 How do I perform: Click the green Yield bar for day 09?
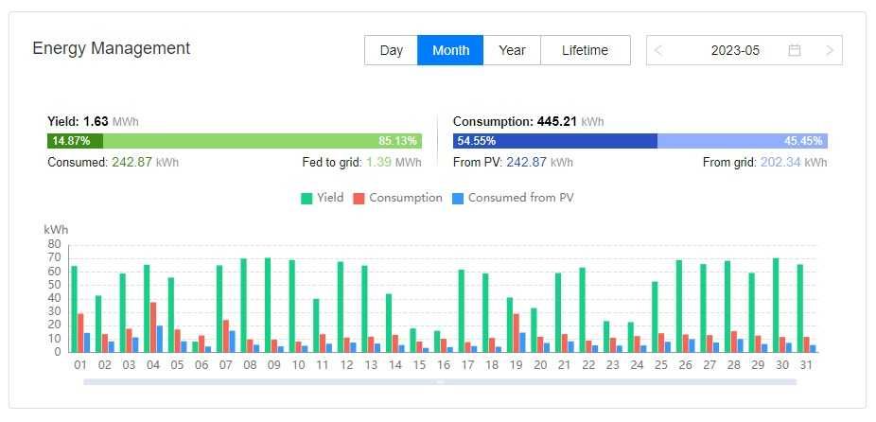[268, 305]
